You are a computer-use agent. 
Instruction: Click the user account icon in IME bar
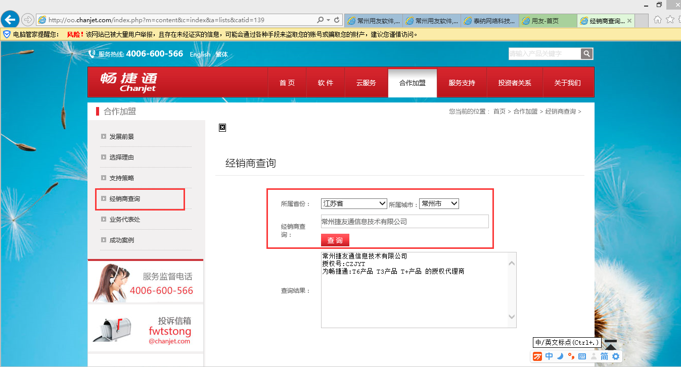click(594, 356)
